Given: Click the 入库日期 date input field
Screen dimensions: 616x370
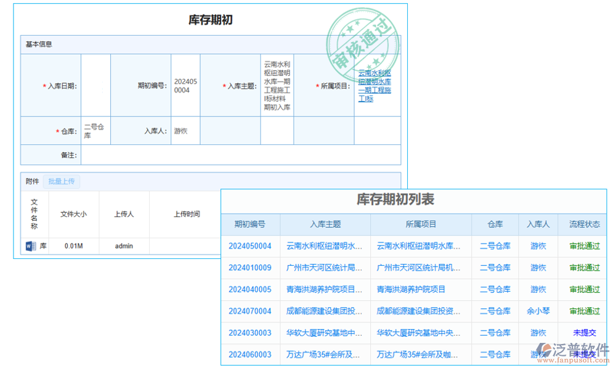Looking at the screenshot, I should [x=95, y=84].
